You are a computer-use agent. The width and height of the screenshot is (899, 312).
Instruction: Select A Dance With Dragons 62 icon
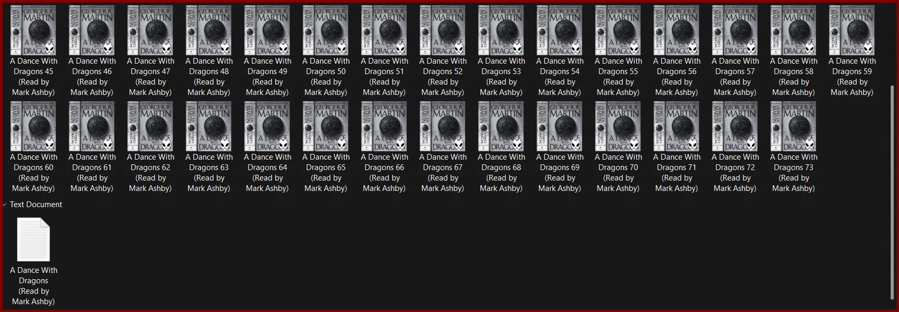[x=150, y=127]
